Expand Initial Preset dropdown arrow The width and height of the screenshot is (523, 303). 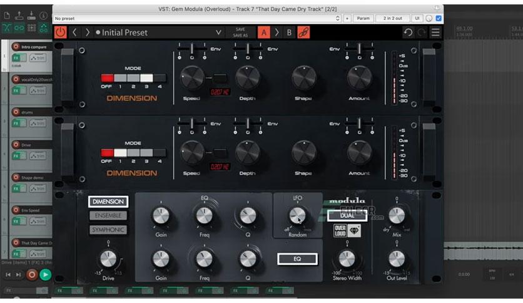point(218,33)
